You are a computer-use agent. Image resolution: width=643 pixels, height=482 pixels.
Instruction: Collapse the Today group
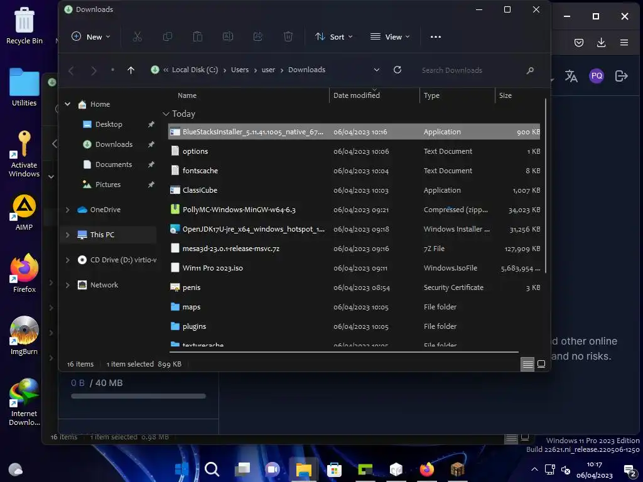point(166,114)
